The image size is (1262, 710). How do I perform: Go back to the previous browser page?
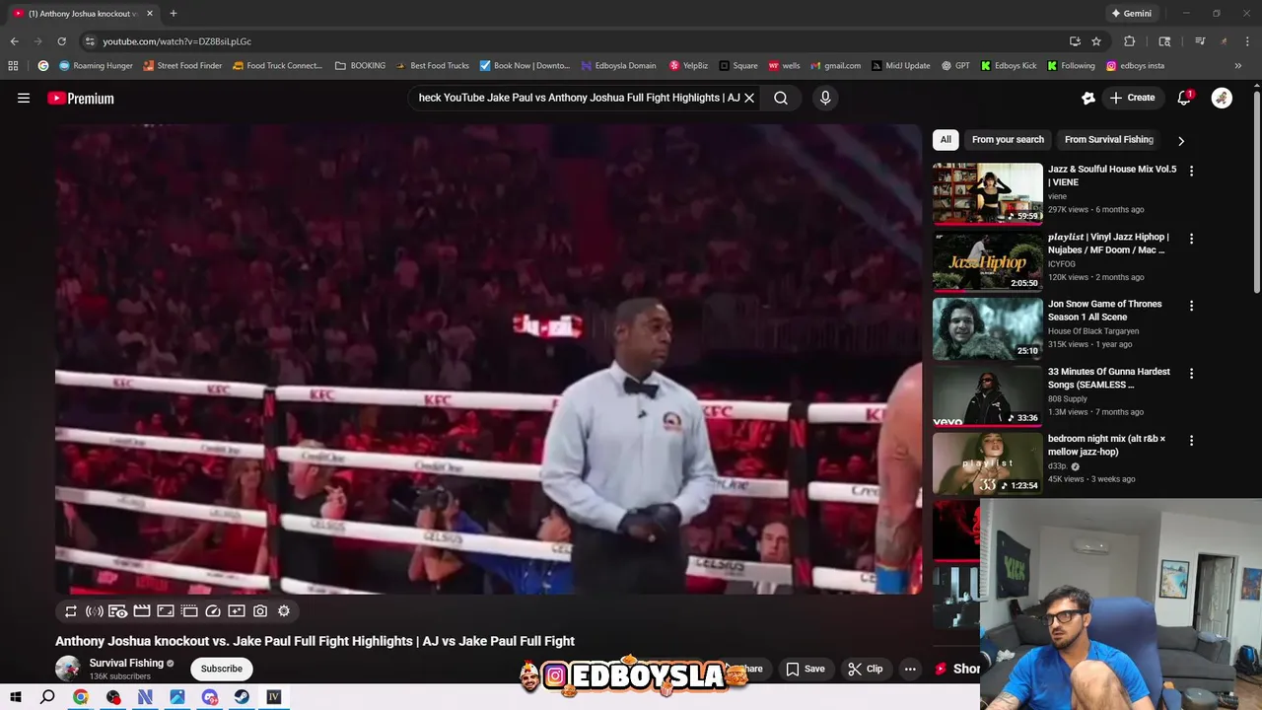pos(14,41)
